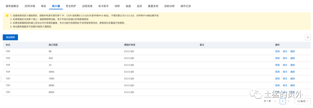Image resolution: width=313 pixels, height=108 pixels.
Task: Open the 快照 tab
Action: click(117, 6)
